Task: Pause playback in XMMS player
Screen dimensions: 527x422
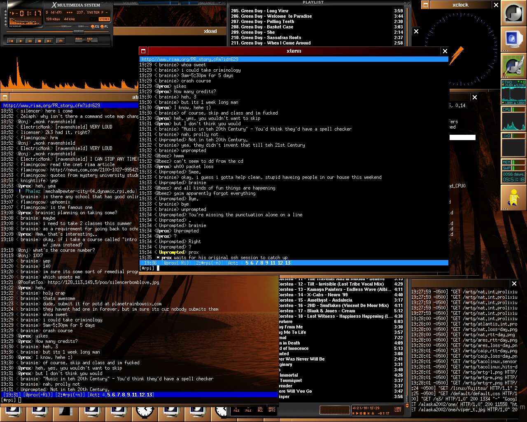Action: pyautogui.click(x=30, y=40)
